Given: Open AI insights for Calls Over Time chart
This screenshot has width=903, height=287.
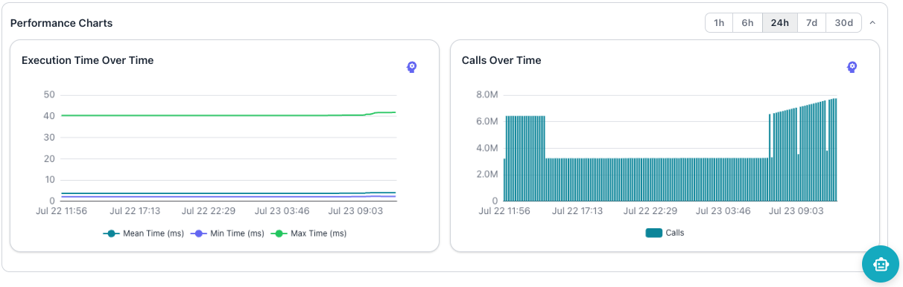Looking at the screenshot, I should [852, 67].
